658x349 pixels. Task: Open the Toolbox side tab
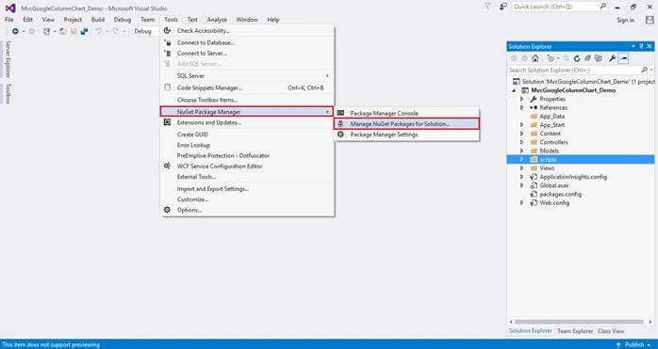[x=8, y=93]
